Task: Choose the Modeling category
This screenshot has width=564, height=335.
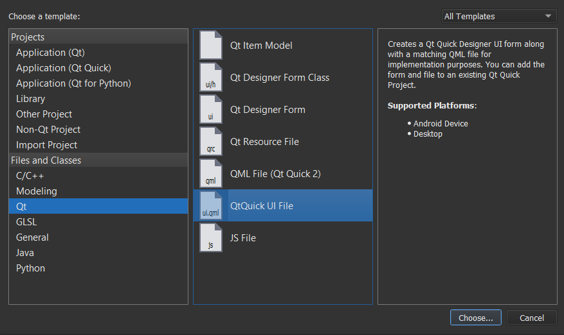Action: (36, 191)
